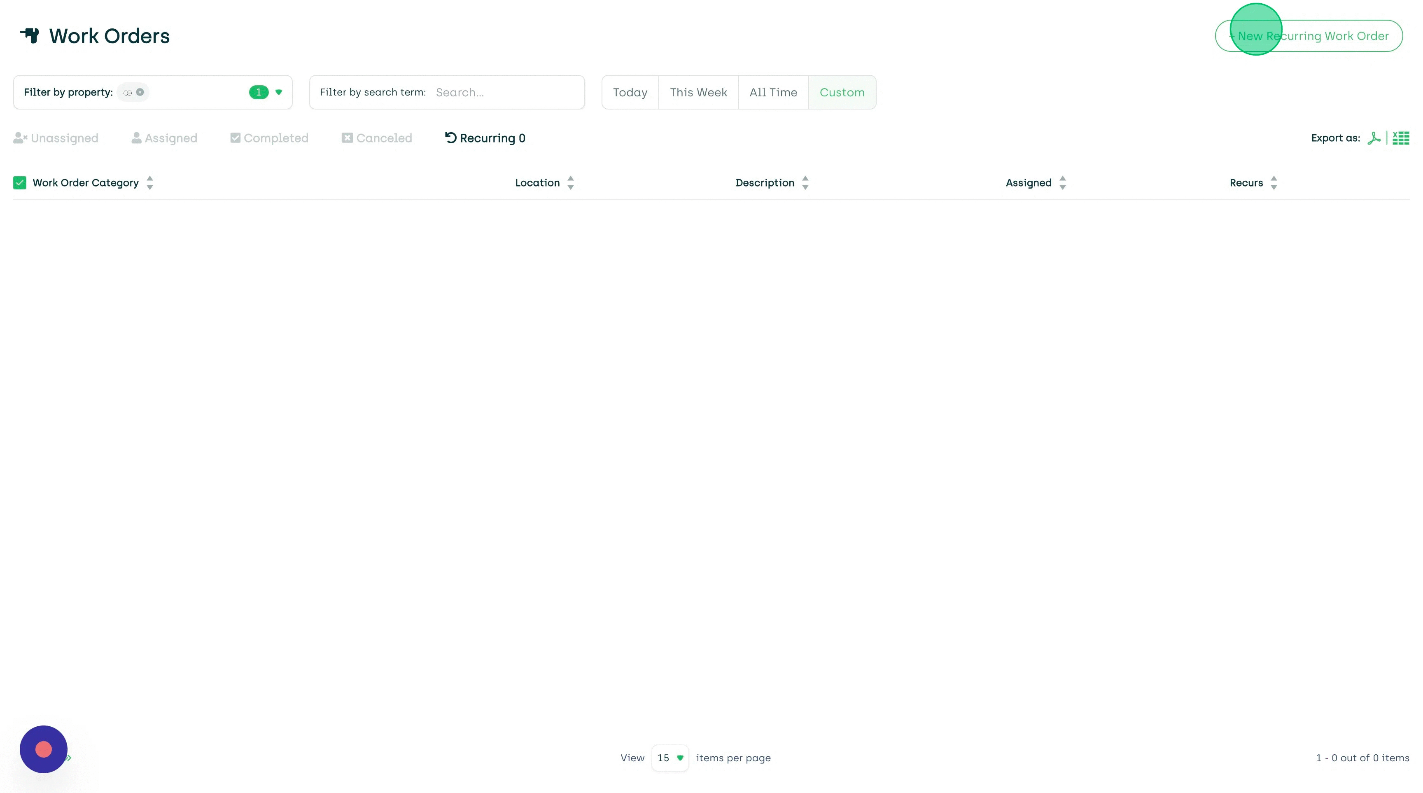Toggle the Work Order Category checkbox
The height and width of the screenshot is (793, 1423).
[x=19, y=184]
